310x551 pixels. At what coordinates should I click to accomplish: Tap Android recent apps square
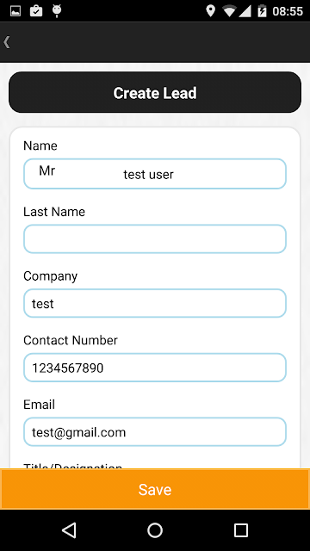pyautogui.click(x=241, y=530)
